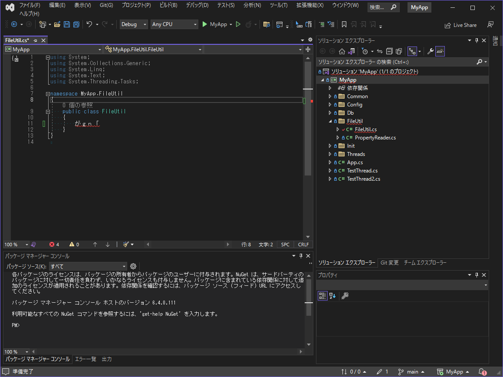Image resolution: width=503 pixels, height=377 pixels.
Task: Click the code cleanup broom icon
Action: pos(126,245)
